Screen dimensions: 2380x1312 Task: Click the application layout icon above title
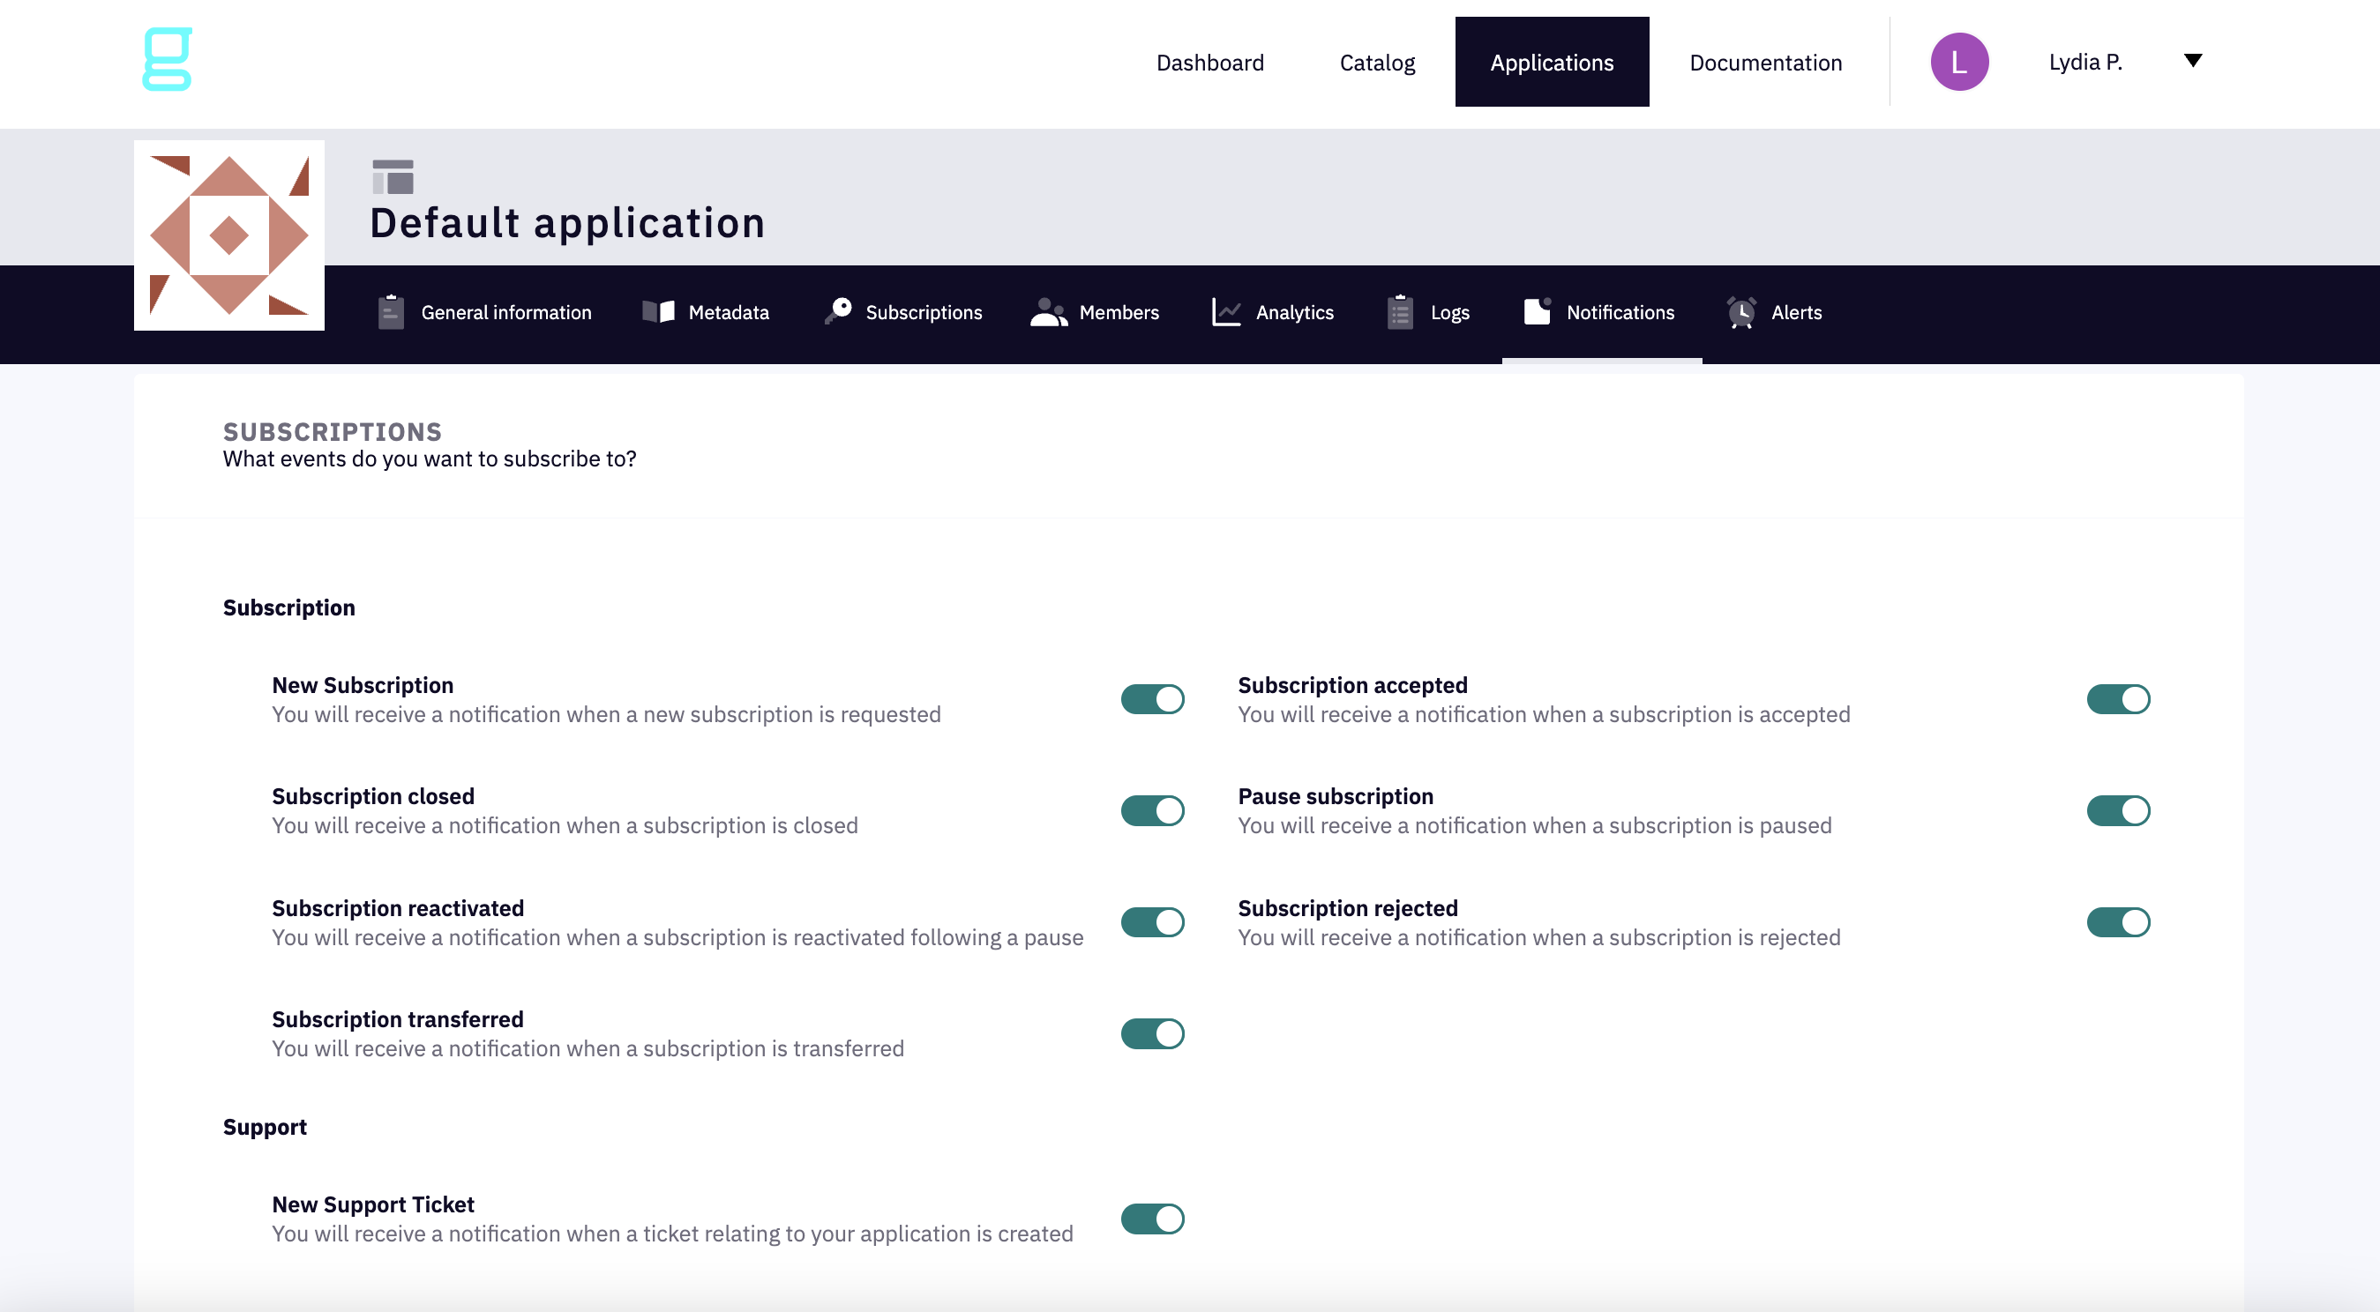tap(393, 176)
